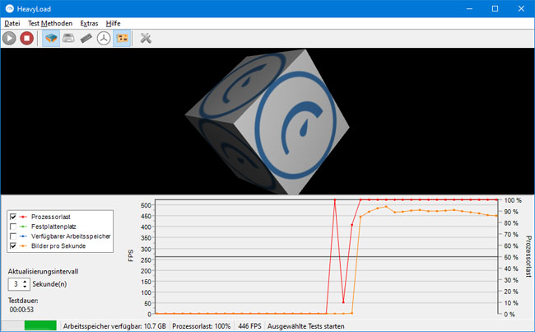This screenshot has height=332, width=535.
Task: Click the '500' FPS axis value
Action: [x=146, y=205]
